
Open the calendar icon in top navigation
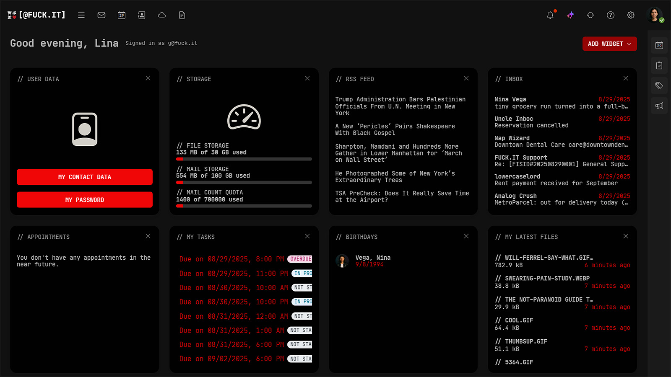point(122,15)
